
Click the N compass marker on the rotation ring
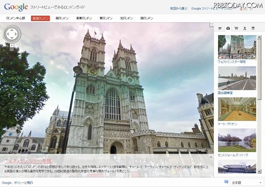click(x=4, y=37)
